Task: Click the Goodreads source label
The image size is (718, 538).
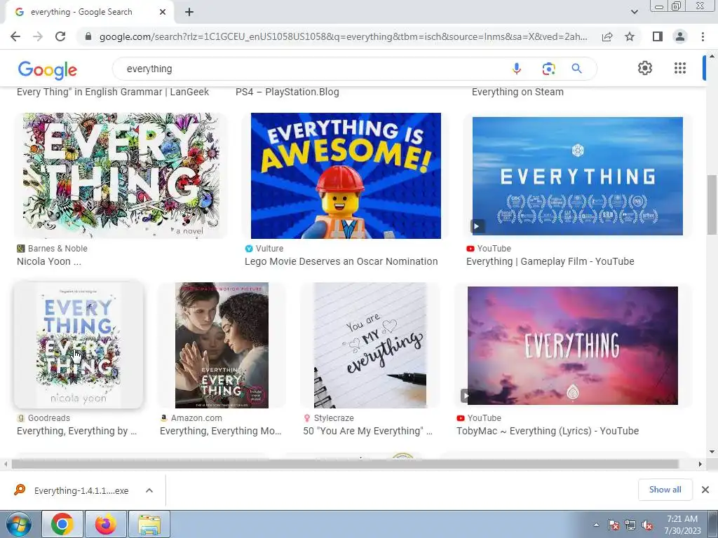Action: (48, 418)
